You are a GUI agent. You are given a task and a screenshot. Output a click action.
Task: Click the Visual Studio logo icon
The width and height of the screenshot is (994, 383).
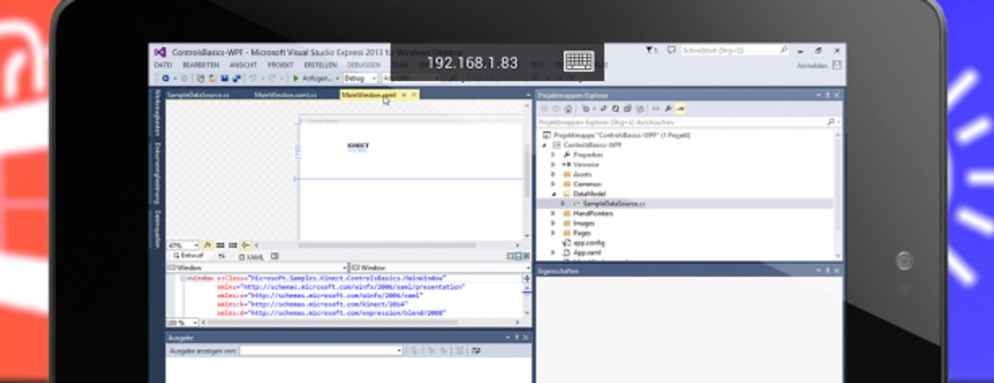pos(160,52)
